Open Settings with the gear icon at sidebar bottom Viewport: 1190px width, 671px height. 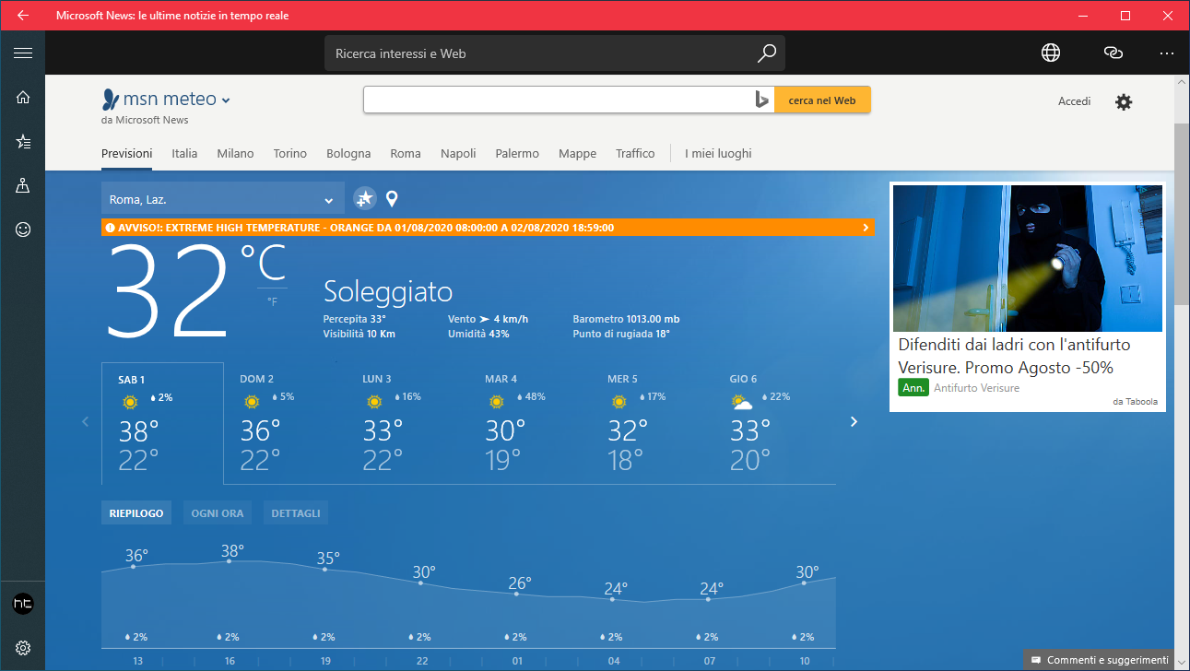pos(23,648)
